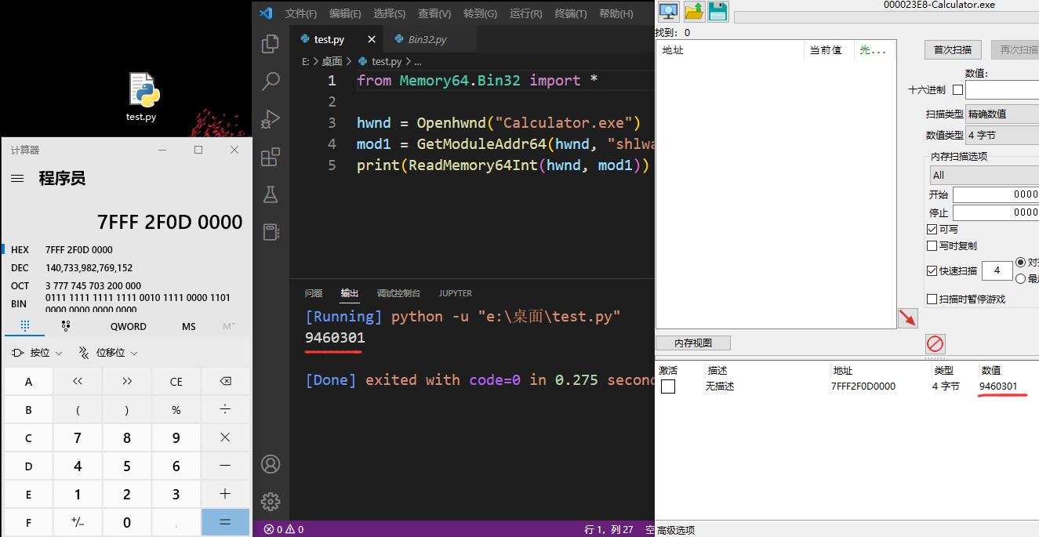
Task: Click 首次扫描 first scan button
Action: click(x=953, y=49)
